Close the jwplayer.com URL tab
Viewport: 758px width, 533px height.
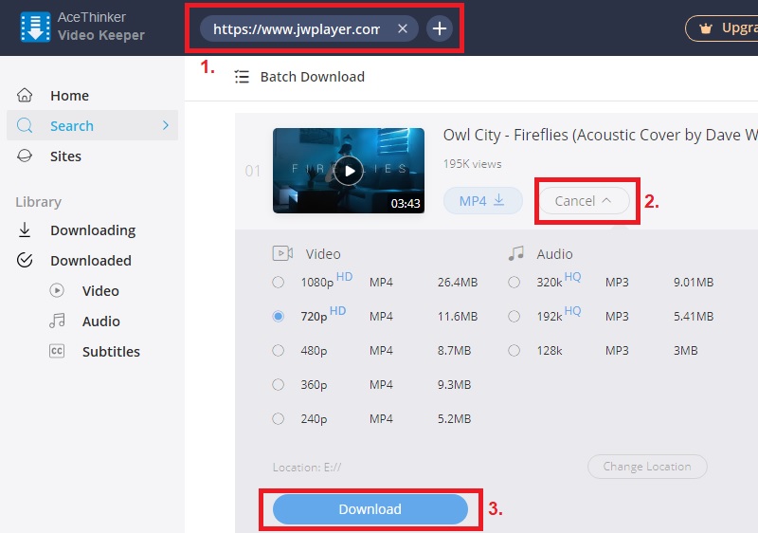coord(402,28)
